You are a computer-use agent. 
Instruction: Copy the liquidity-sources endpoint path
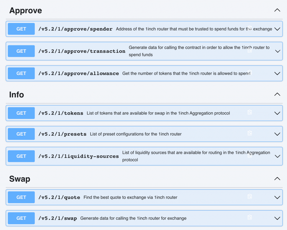pyautogui.click(x=250, y=155)
